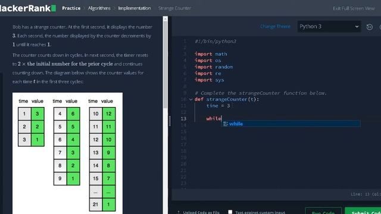Select the 'while' autocomplete suggestion

coord(291,124)
